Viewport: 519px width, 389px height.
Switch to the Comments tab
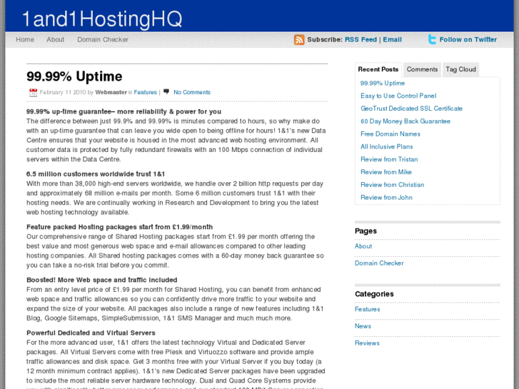click(x=422, y=69)
